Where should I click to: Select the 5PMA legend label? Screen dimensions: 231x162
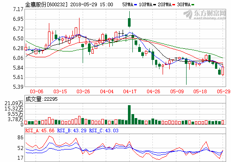point(128,4)
